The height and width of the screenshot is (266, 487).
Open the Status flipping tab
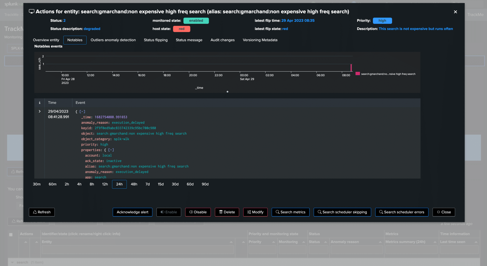pyautogui.click(x=155, y=40)
